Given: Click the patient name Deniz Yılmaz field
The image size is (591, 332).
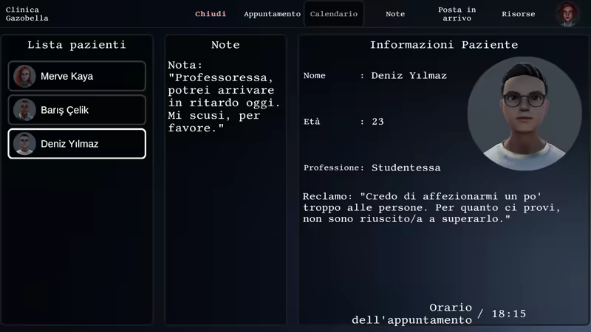Looking at the screenshot, I should [409, 75].
